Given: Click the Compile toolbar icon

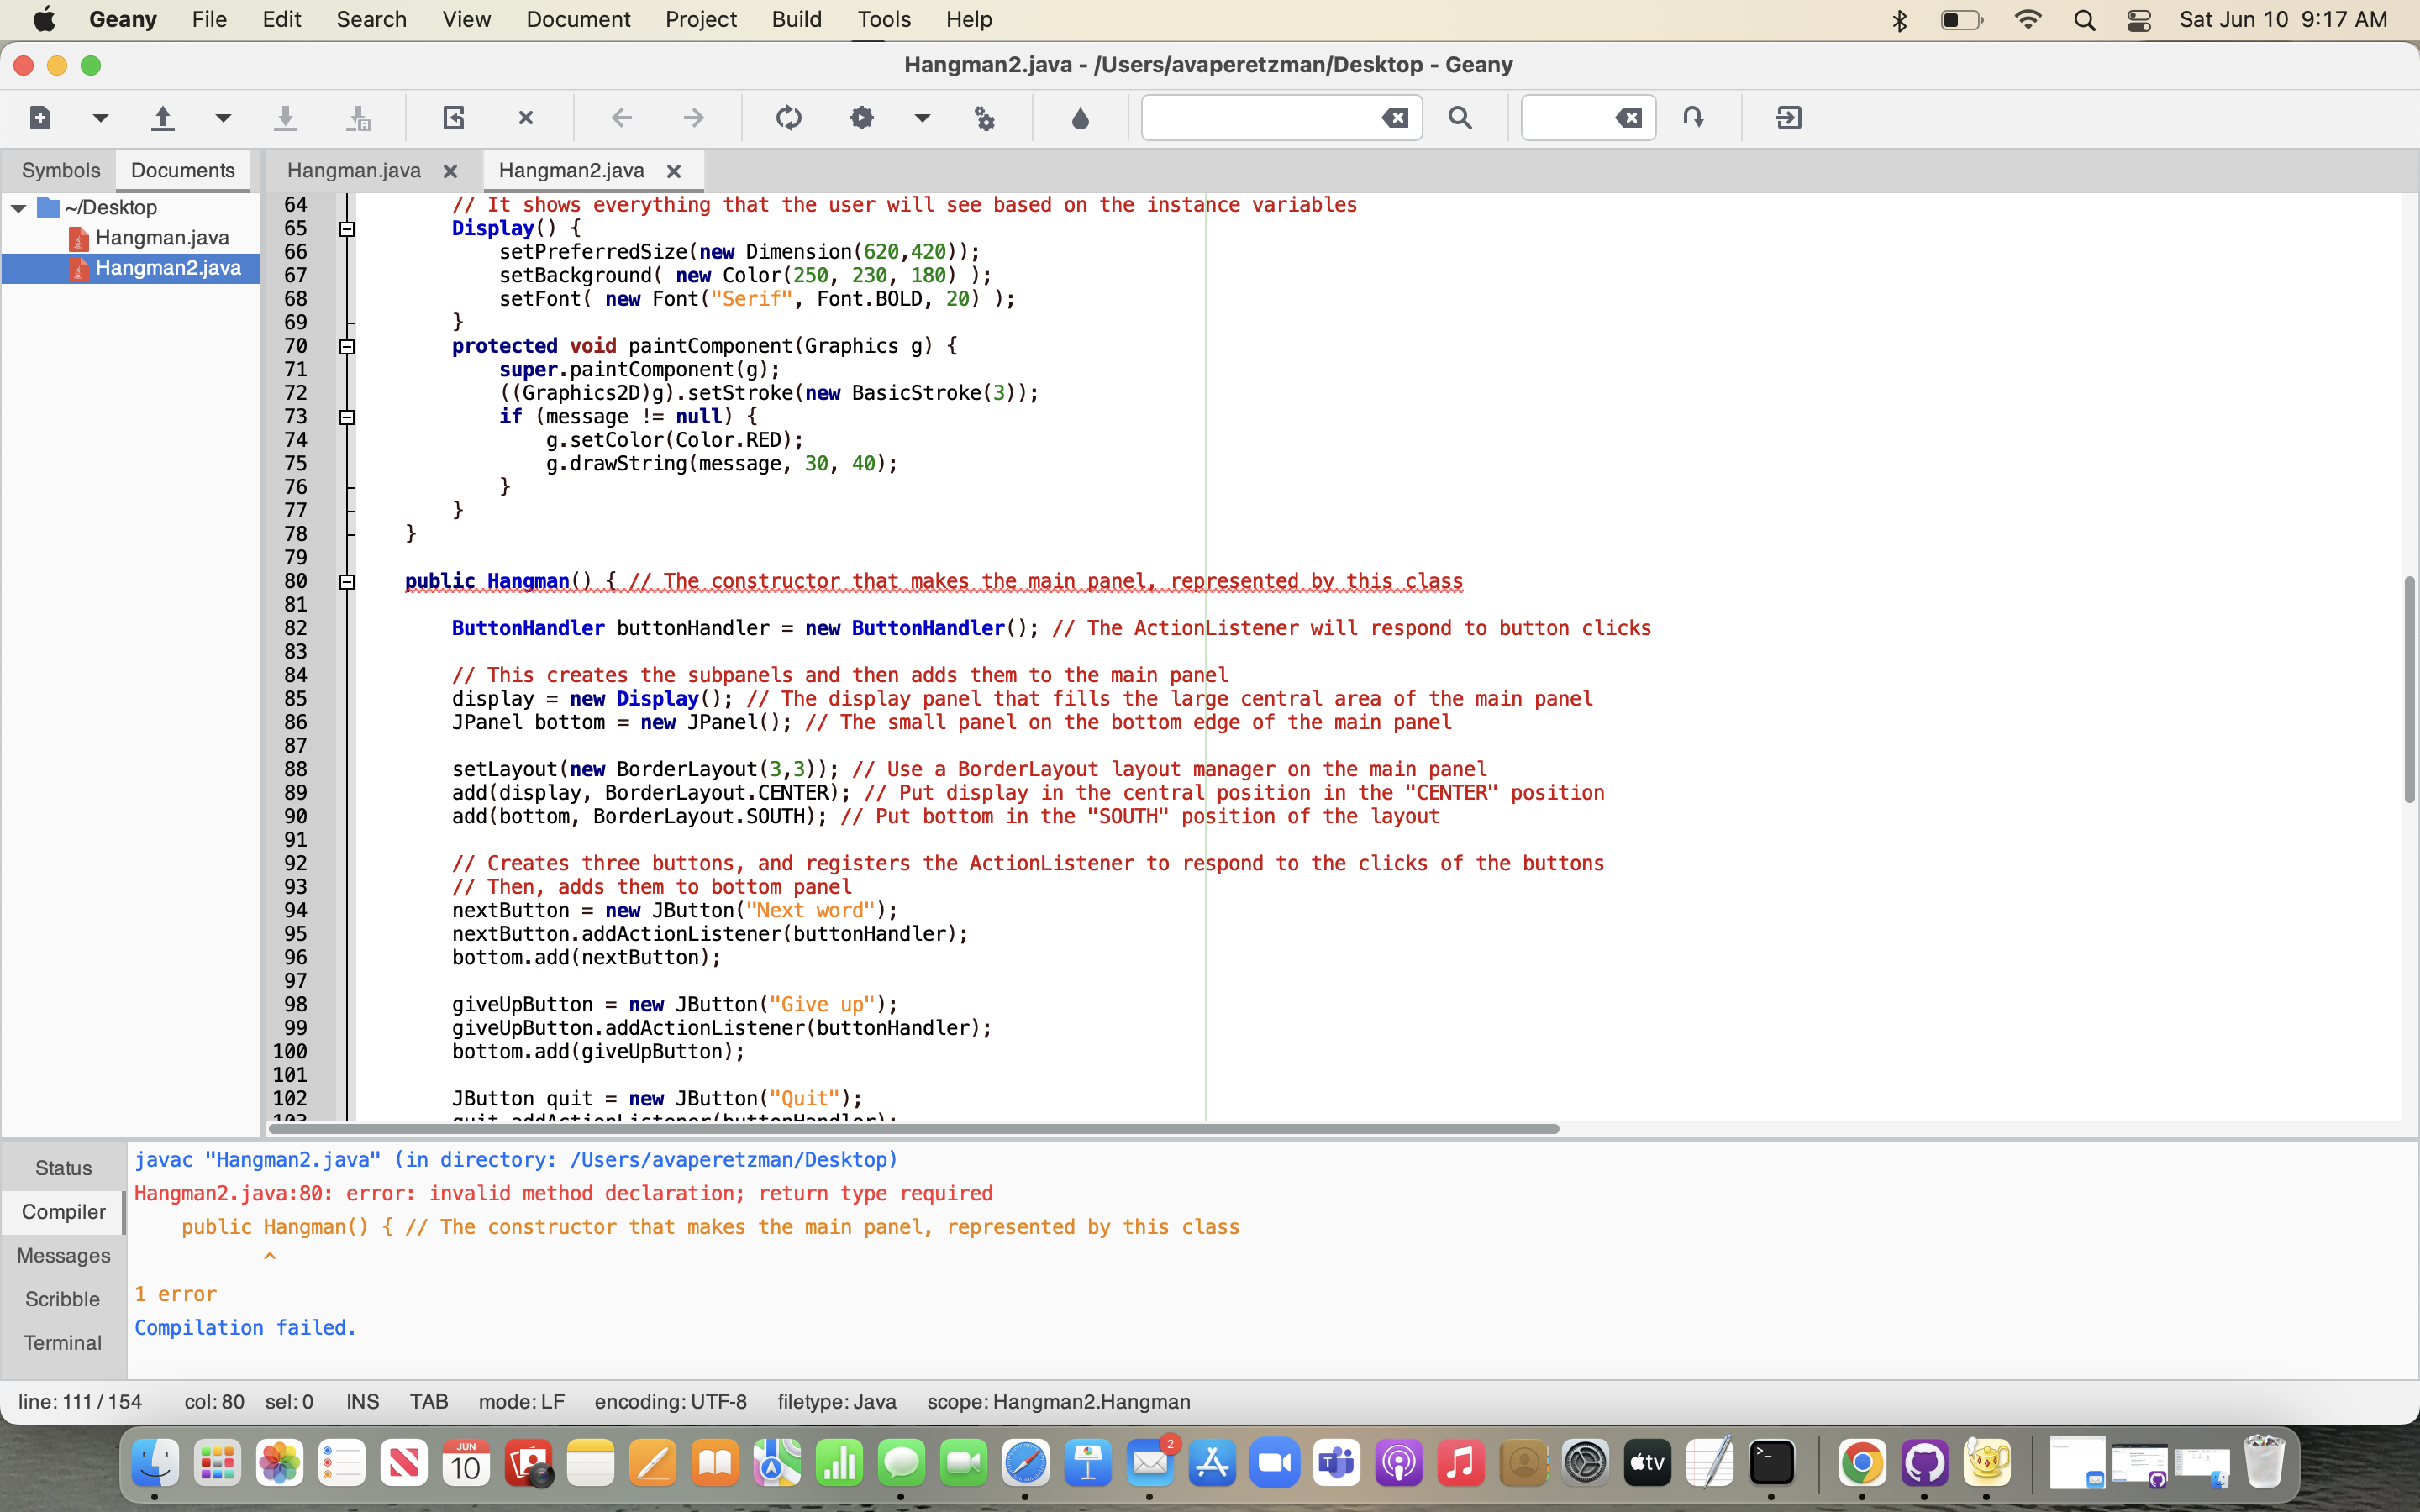Looking at the screenshot, I should pos(789,118).
